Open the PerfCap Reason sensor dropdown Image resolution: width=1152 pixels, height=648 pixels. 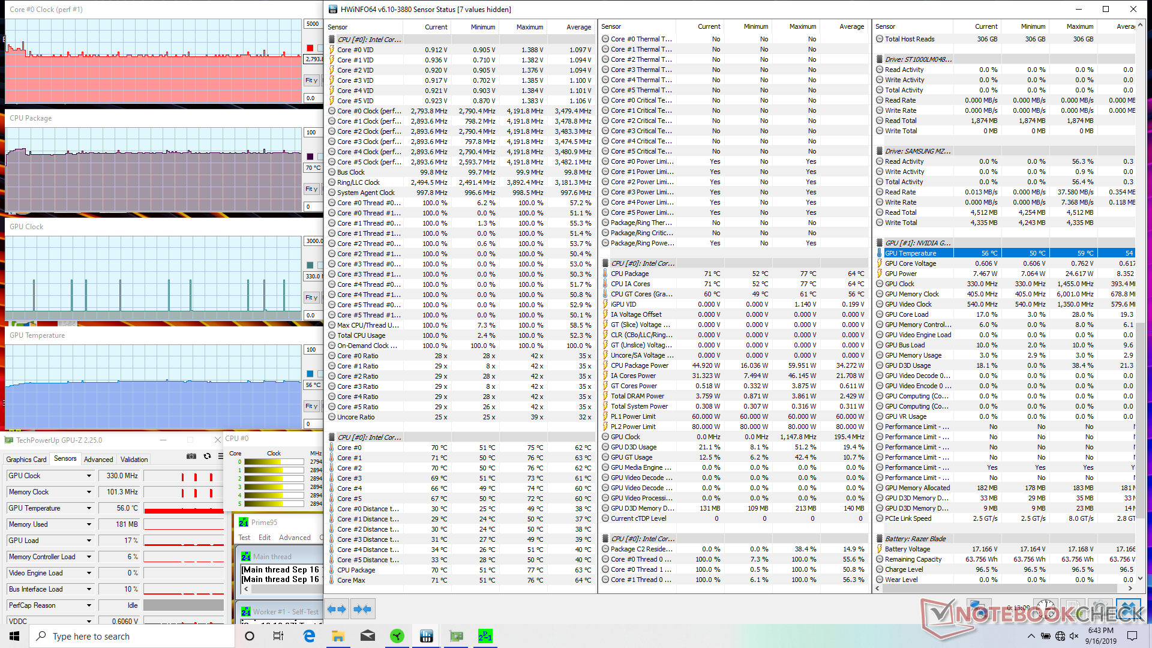[89, 605]
